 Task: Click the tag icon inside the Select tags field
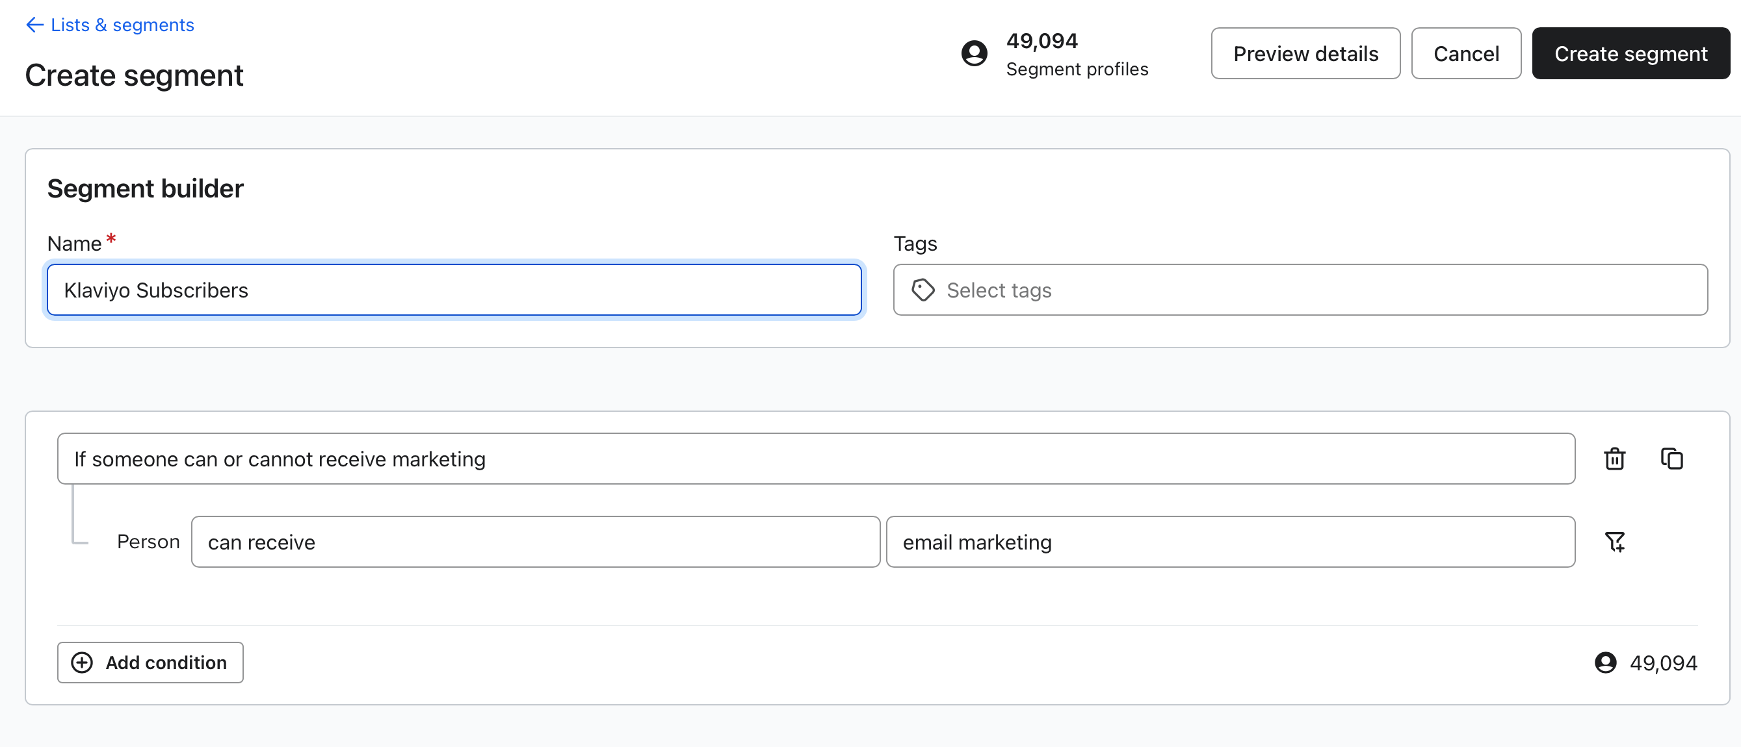pos(923,290)
